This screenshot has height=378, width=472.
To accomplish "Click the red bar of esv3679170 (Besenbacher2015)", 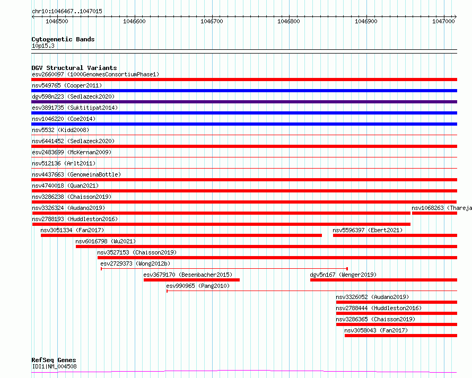I will click(x=192, y=280).
